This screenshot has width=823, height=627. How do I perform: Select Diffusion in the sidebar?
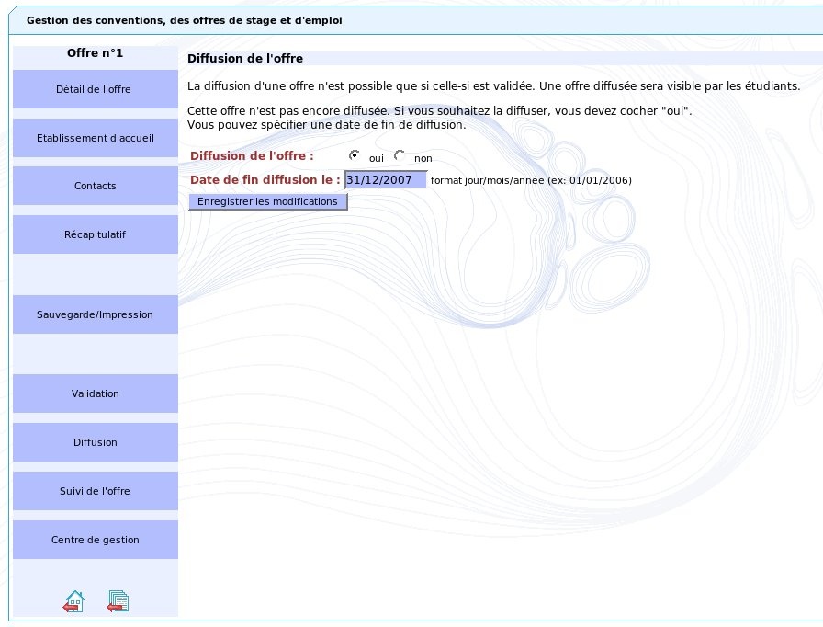point(95,442)
